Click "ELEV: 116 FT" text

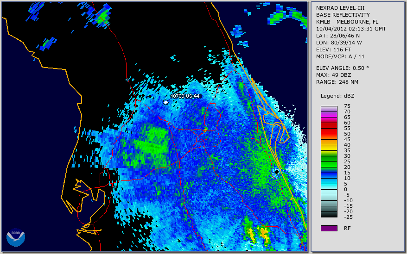[333, 50]
